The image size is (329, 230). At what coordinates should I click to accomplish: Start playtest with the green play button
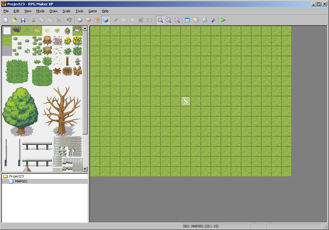pyautogui.click(x=223, y=20)
